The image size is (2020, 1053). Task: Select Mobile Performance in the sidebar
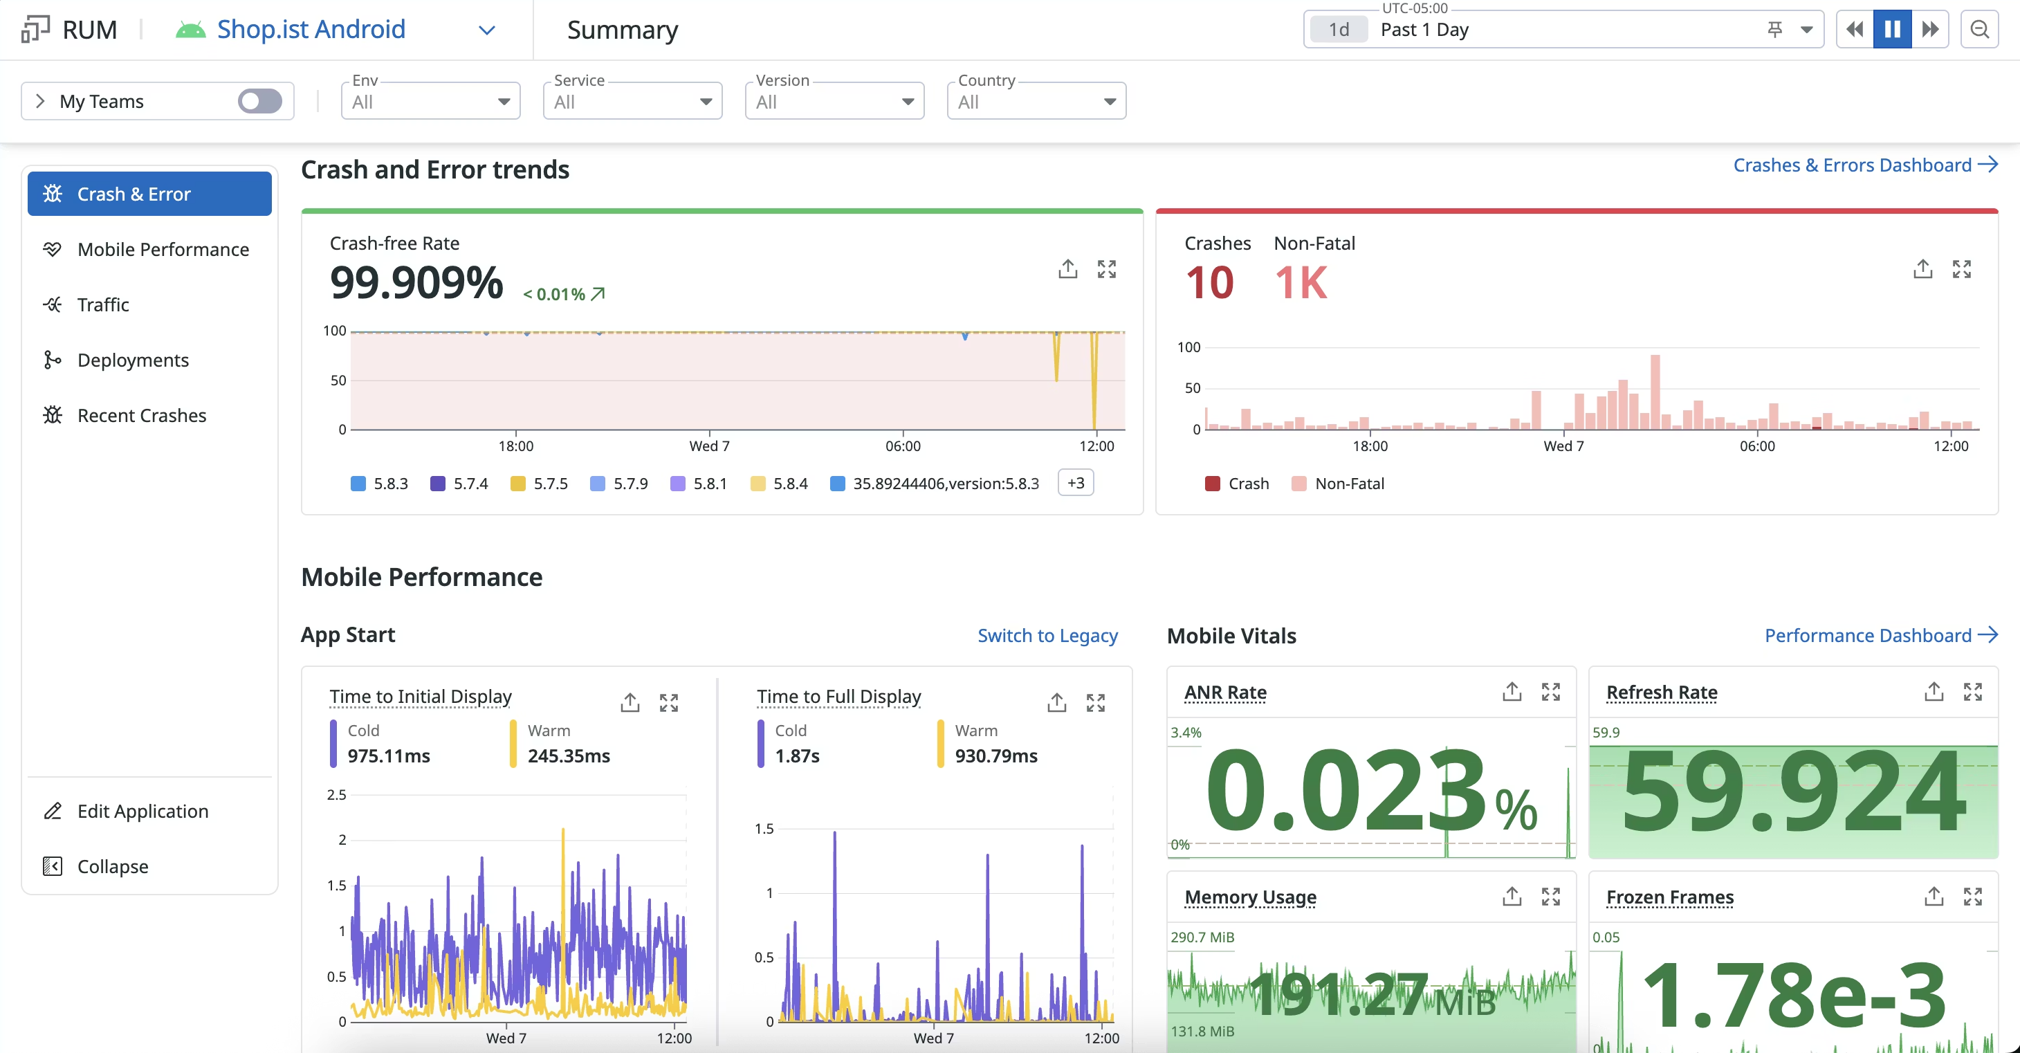click(163, 249)
